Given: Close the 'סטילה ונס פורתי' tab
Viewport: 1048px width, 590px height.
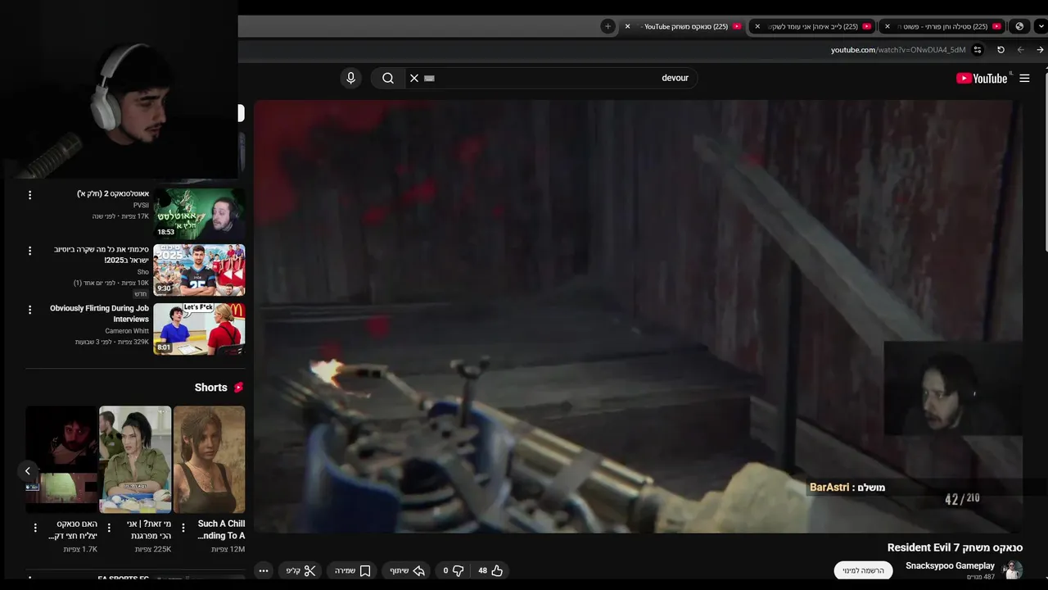Looking at the screenshot, I should (x=888, y=26).
